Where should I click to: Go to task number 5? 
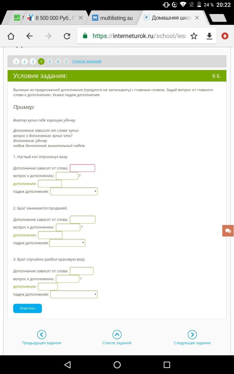49,61
